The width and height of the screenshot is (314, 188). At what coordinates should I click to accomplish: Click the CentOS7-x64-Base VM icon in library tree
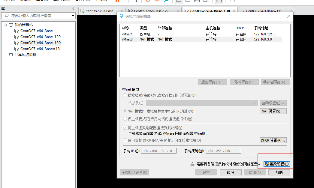17,31
